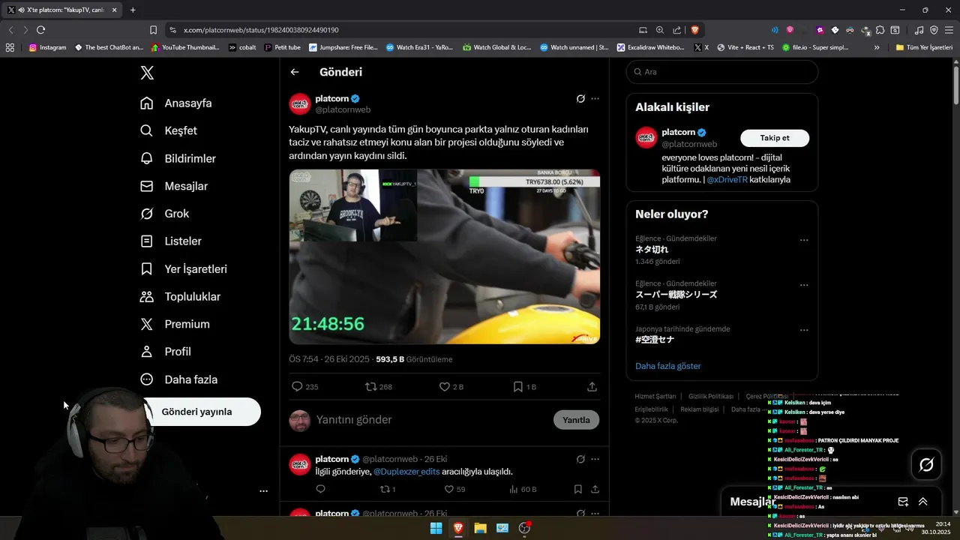The width and height of the screenshot is (960, 540).
Task: Open options for #空澄セナ trend
Action: pyautogui.click(x=804, y=331)
